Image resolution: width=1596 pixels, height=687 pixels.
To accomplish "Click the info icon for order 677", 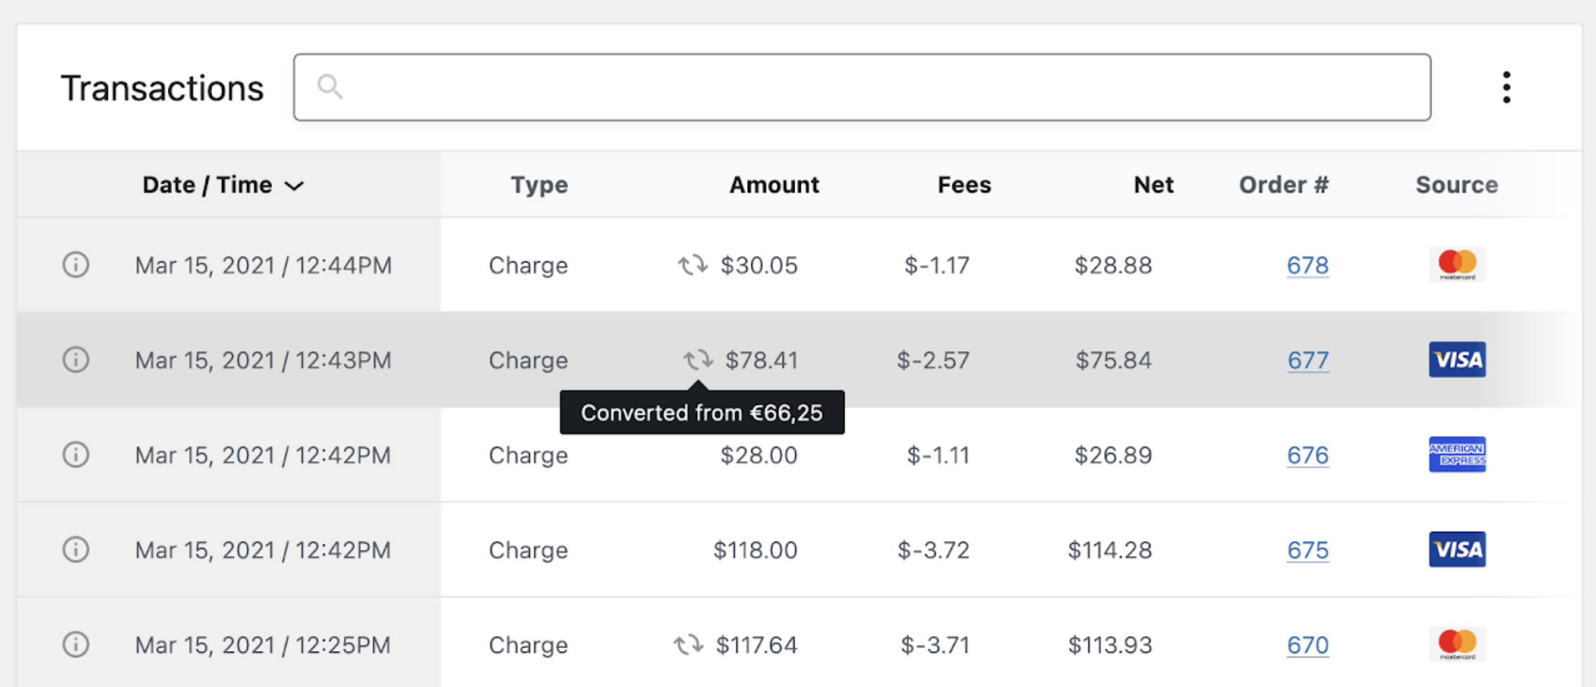I will 75,360.
